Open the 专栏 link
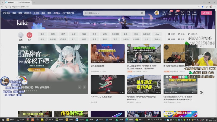The image size is (217, 122). coord(172,34)
